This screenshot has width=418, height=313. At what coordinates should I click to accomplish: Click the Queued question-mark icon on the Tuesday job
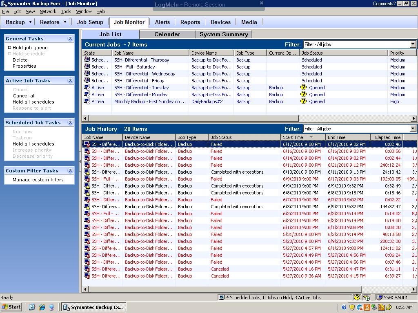click(303, 87)
